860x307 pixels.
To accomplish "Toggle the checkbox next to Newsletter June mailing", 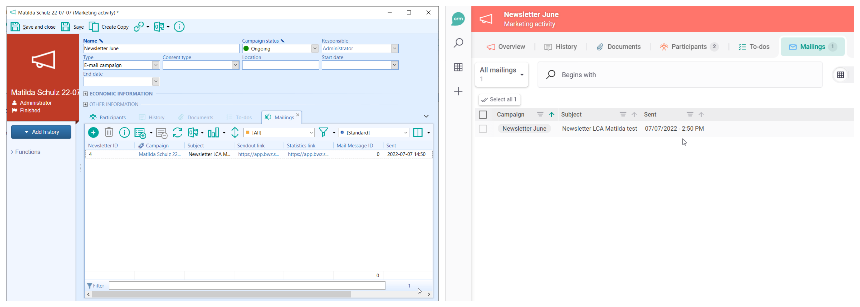I will pos(483,129).
